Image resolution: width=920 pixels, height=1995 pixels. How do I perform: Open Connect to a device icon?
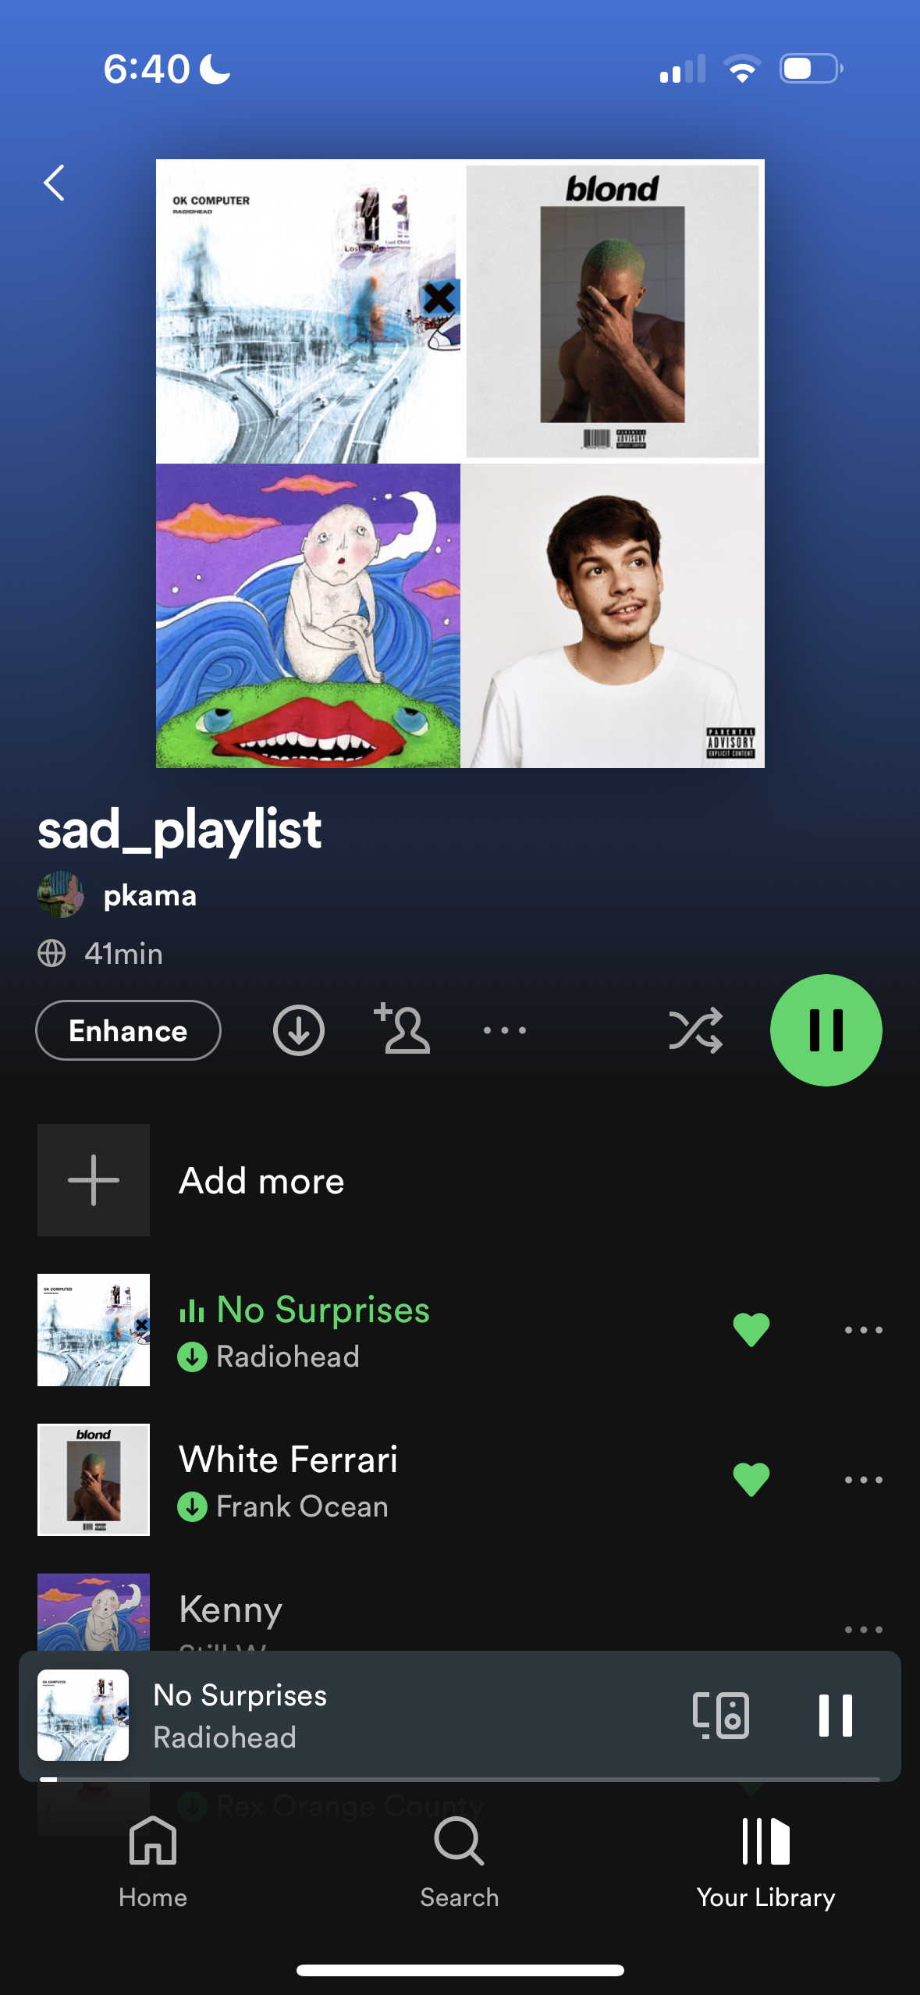tap(721, 1715)
